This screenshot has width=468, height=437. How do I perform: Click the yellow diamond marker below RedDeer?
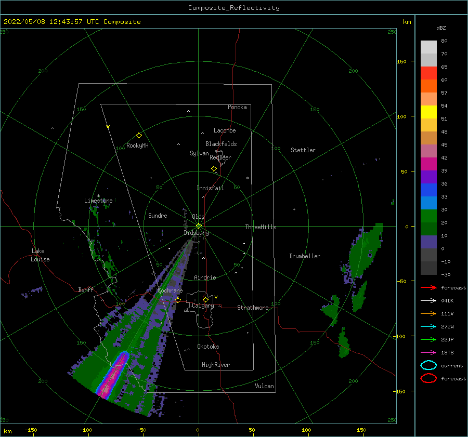(214, 169)
